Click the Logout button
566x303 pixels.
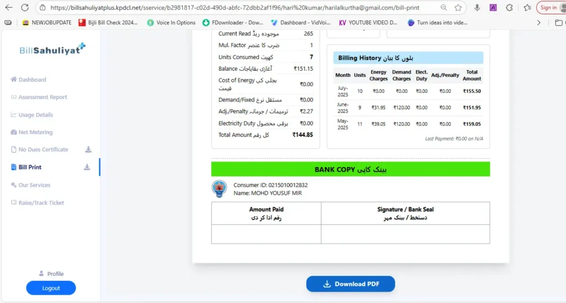tap(51, 288)
